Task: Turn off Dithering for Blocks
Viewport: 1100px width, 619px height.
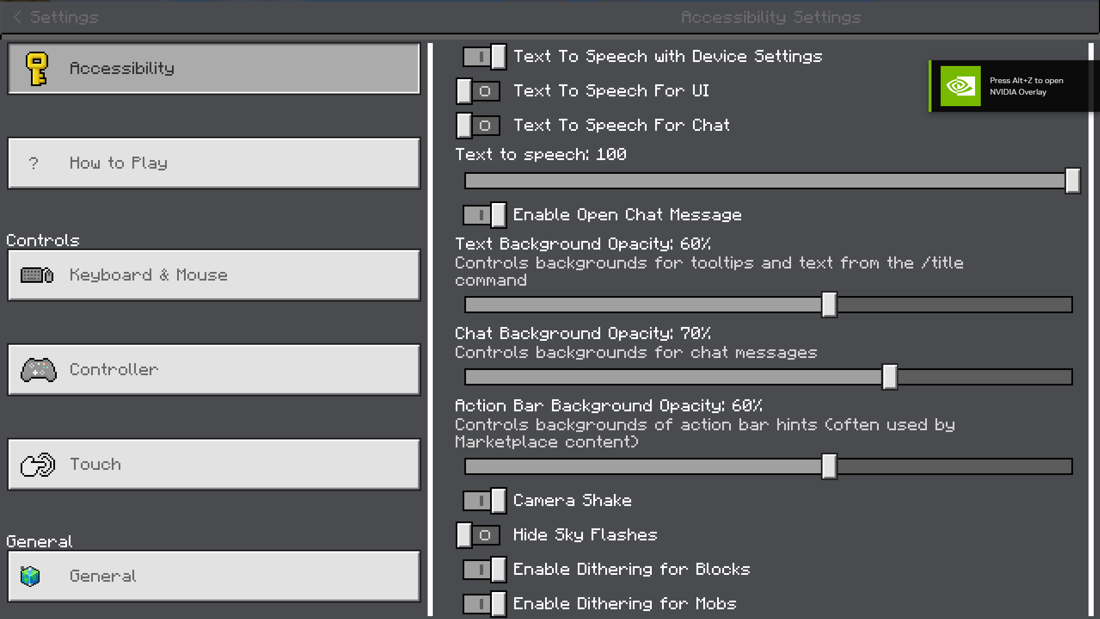Action: (x=484, y=570)
